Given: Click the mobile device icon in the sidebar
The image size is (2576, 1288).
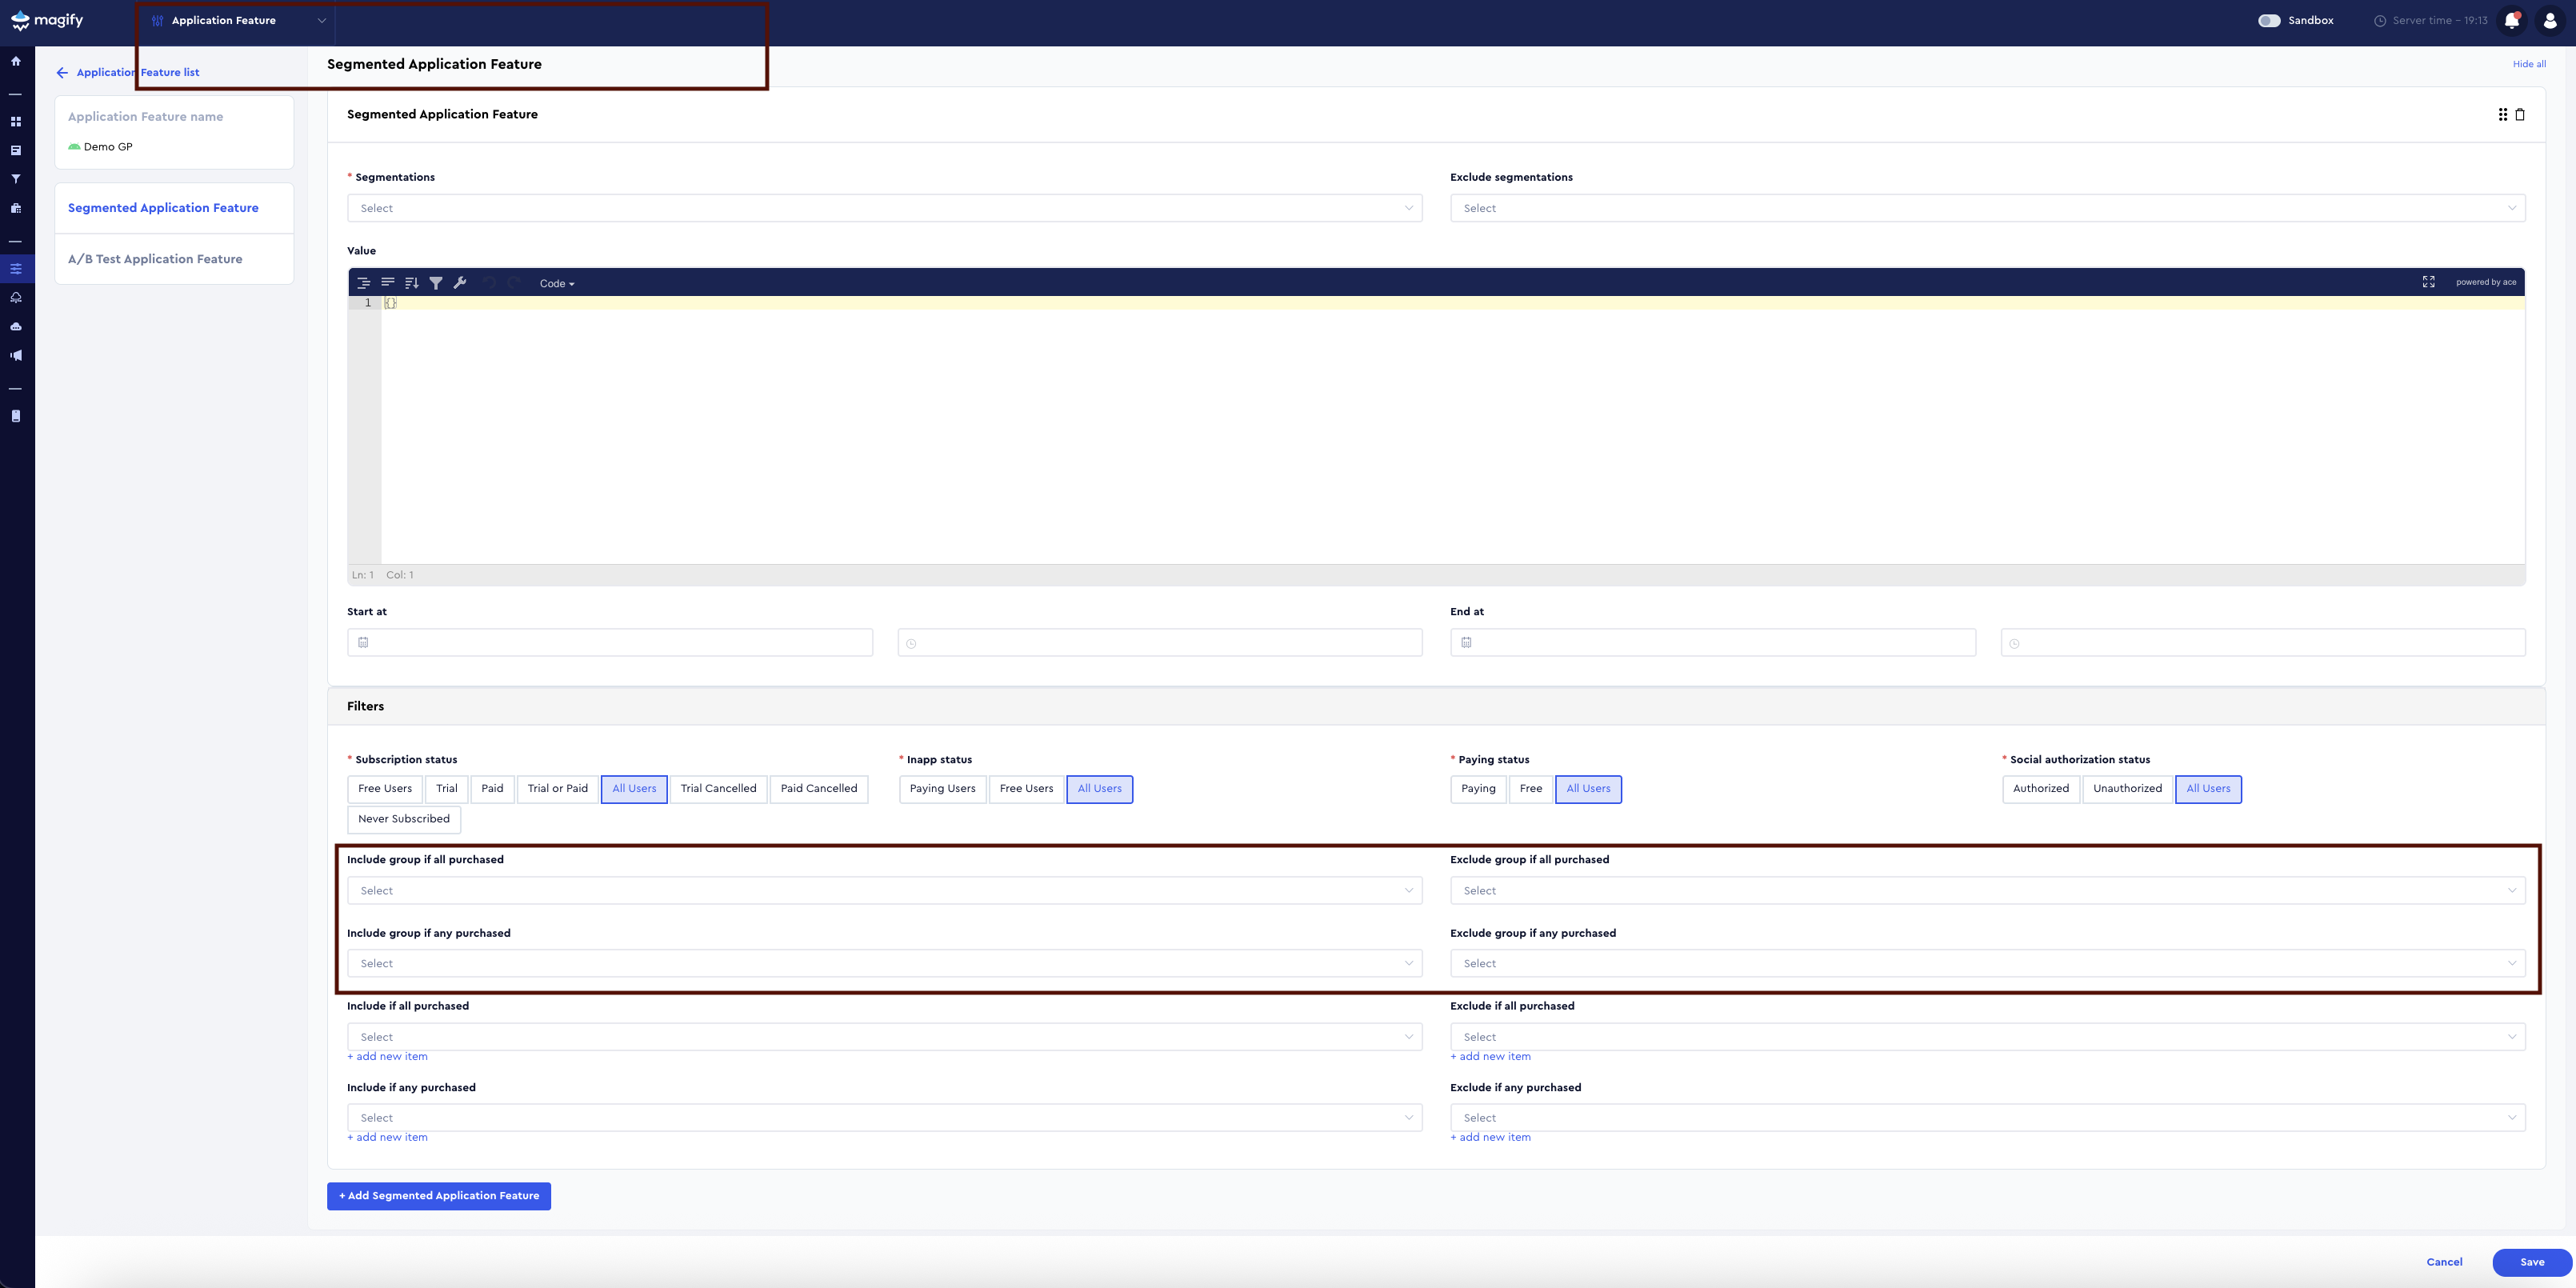Looking at the screenshot, I should pyautogui.click(x=16, y=415).
